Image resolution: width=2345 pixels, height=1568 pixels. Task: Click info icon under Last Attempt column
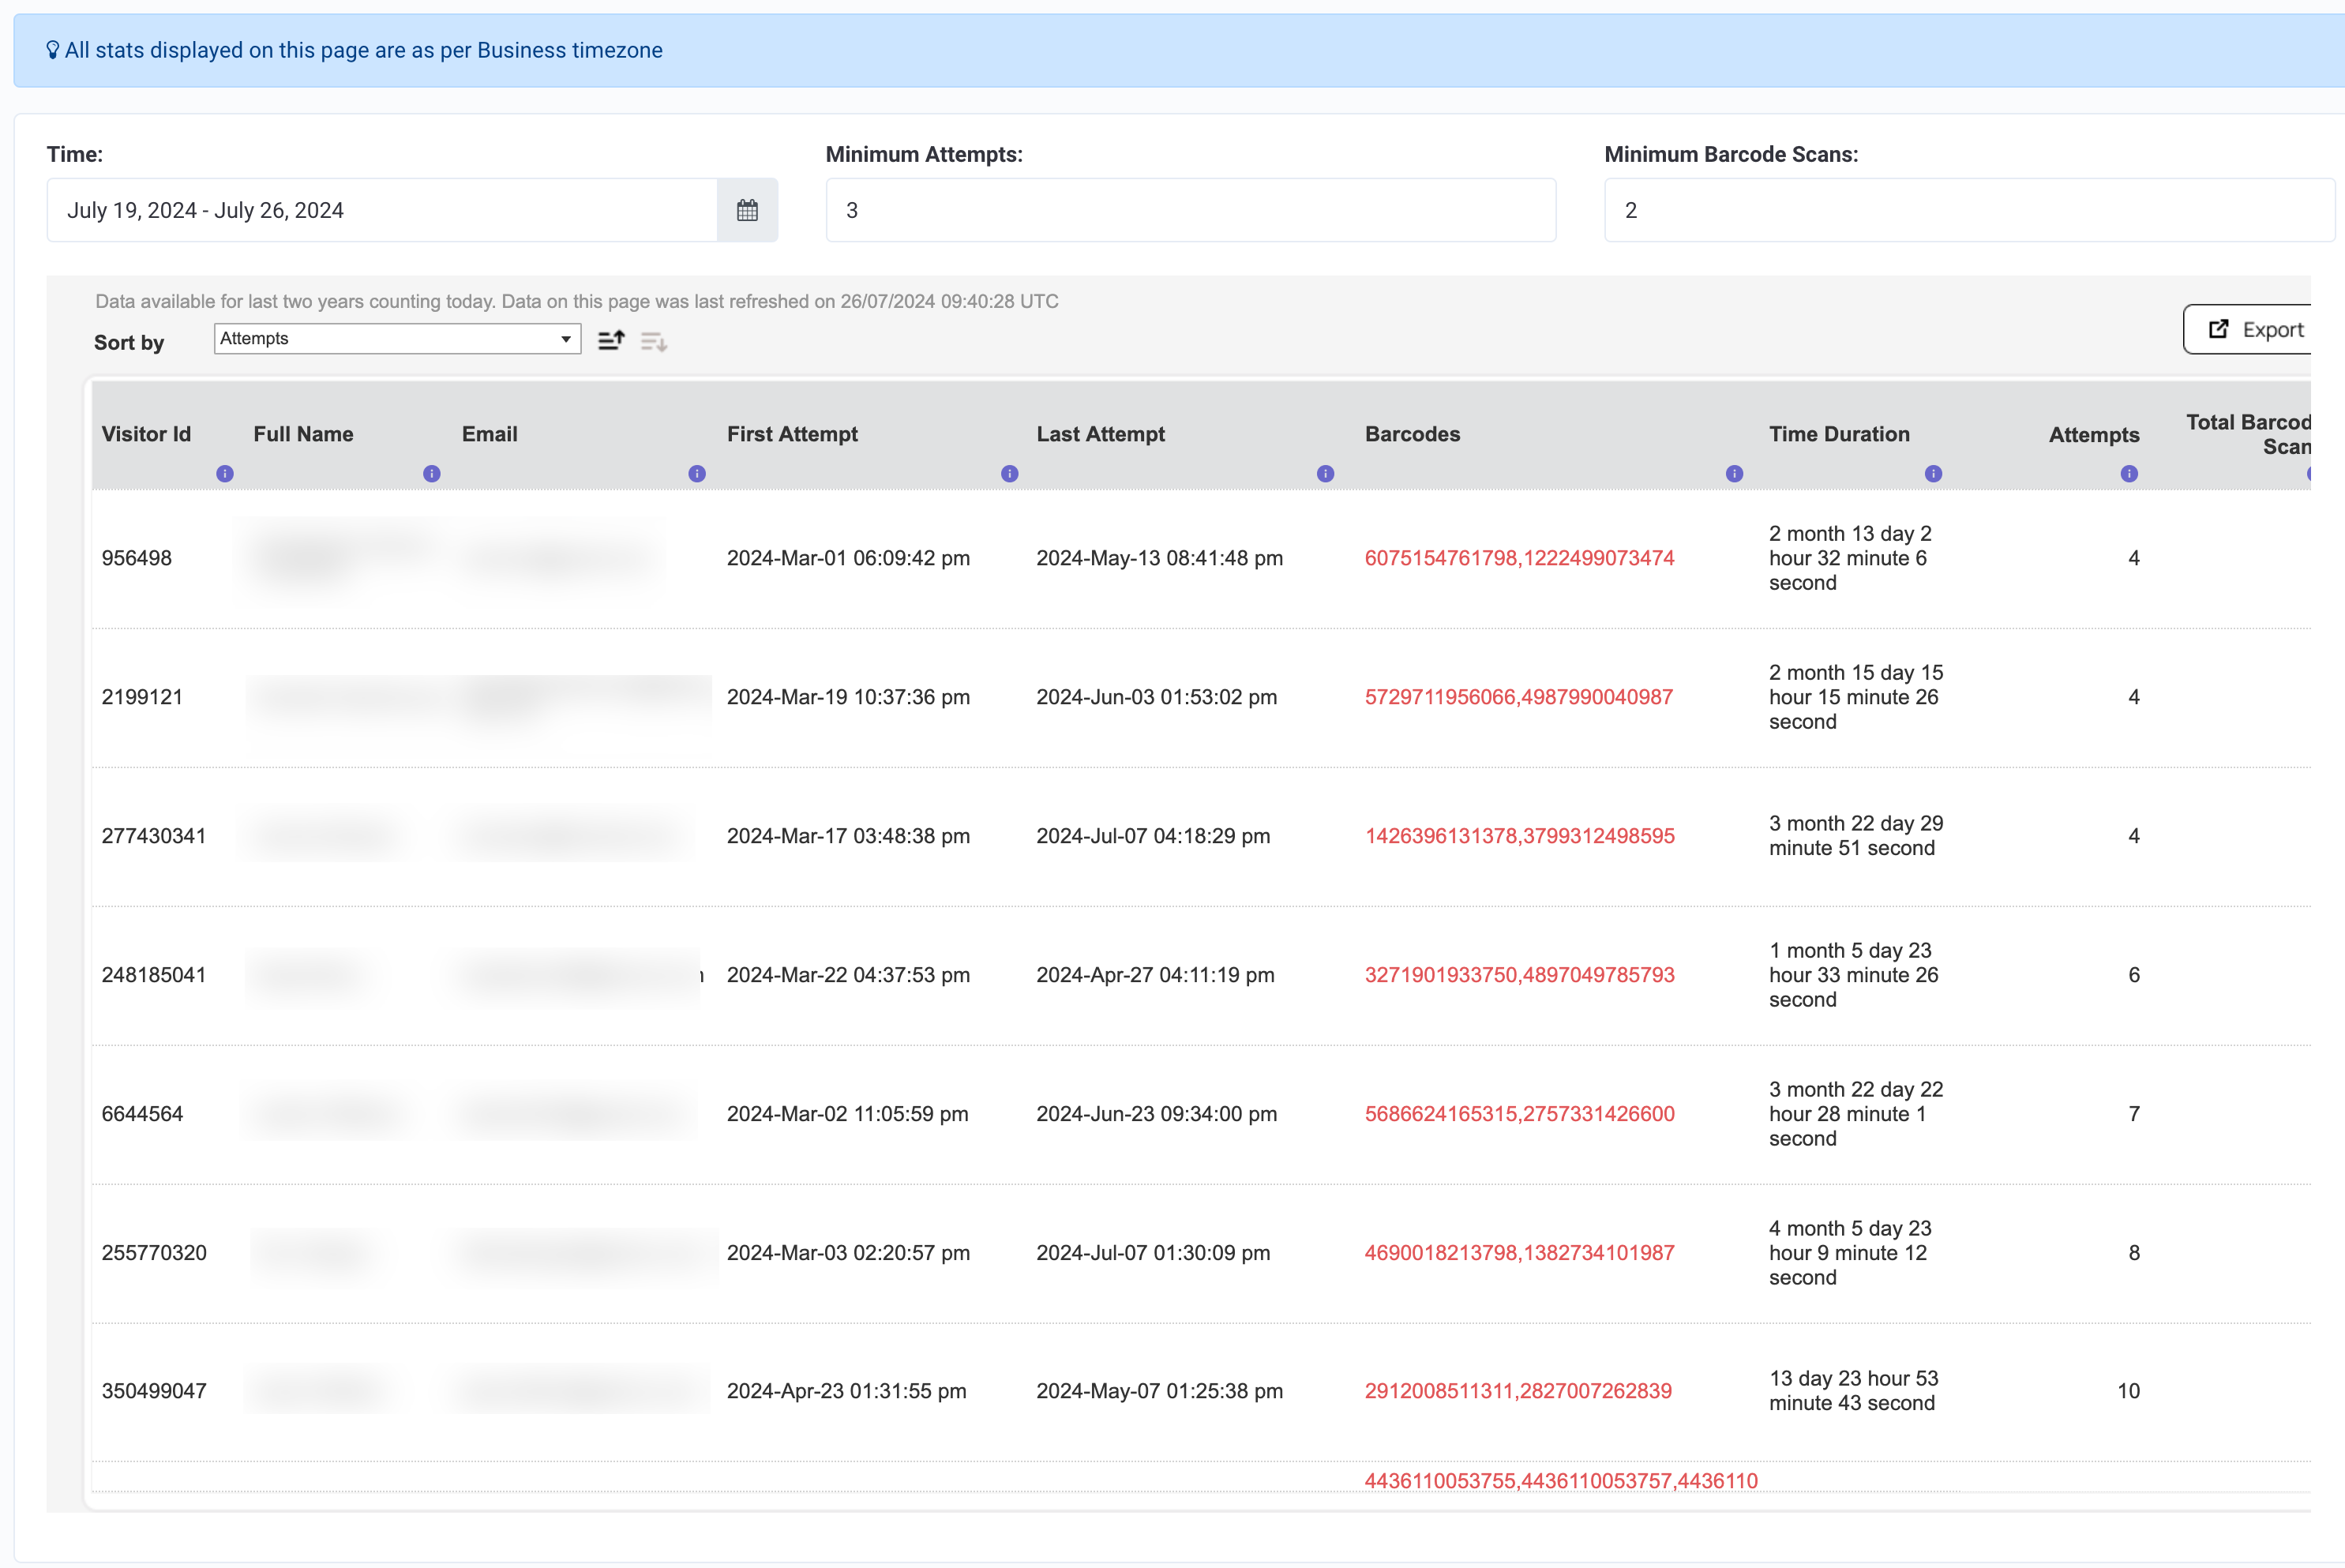click(x=1326, y=474)
